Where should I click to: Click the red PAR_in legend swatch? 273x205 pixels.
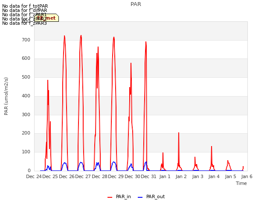pyautogui.click(x=110, y=197)
